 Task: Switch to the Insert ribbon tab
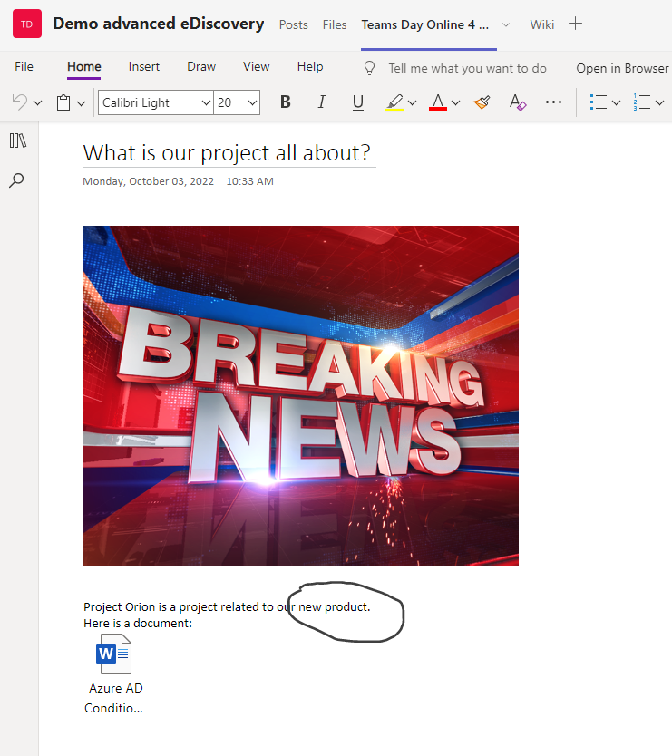pos(143,67)
